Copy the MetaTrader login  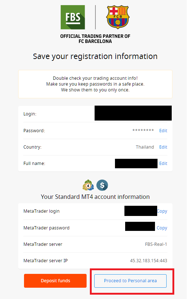click(x=162, y=211)
